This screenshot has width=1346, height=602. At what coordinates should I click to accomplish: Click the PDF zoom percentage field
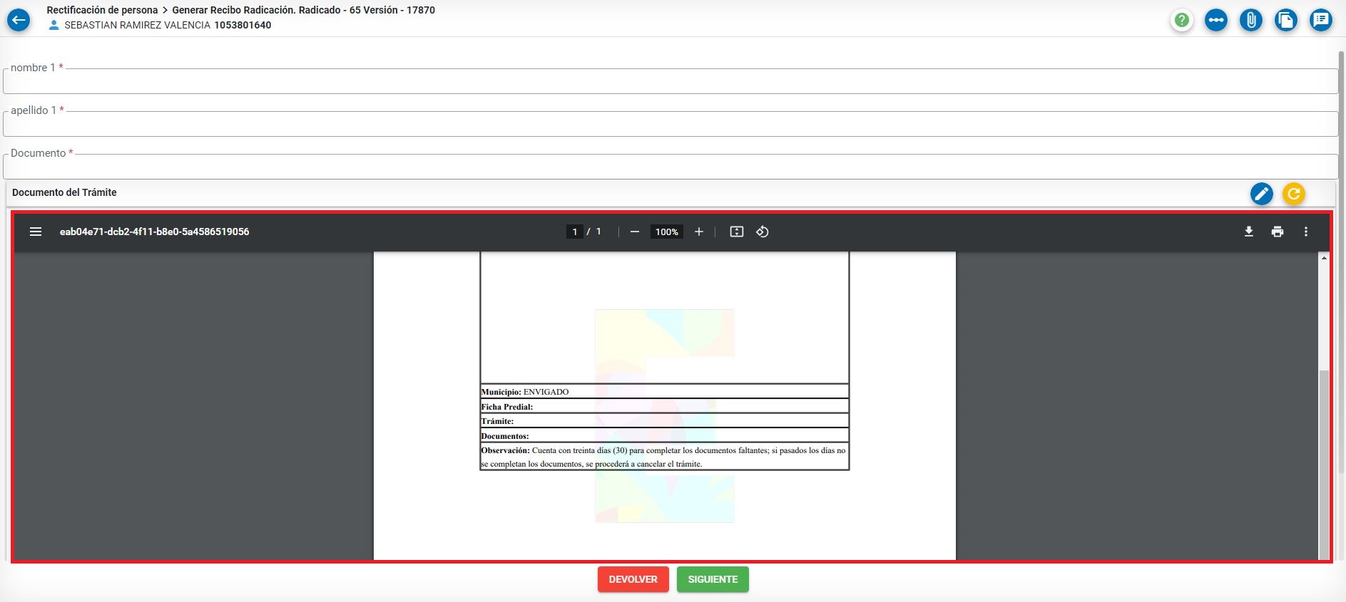click(666, 232)
